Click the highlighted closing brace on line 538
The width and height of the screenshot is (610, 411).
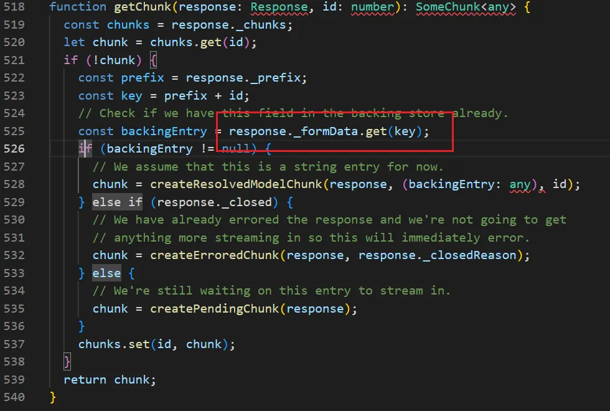67,362
